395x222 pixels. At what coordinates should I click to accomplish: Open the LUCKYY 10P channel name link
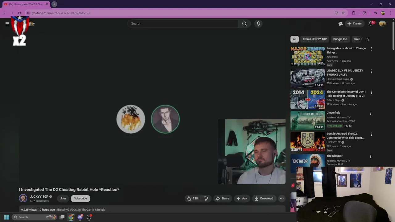[x=39, y=196]
